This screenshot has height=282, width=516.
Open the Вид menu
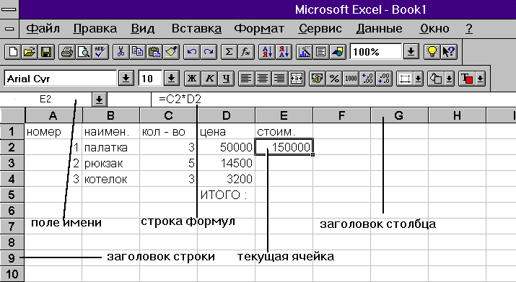click(x=142, y=29)
